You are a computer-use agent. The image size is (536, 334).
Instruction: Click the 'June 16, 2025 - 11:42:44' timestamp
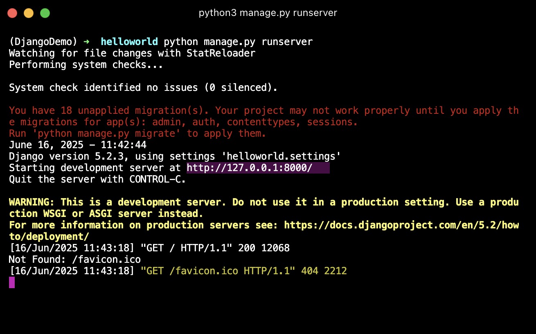coord(78,145)
